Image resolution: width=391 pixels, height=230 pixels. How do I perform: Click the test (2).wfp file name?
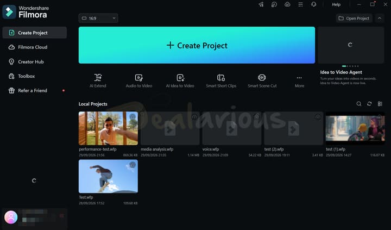(x=274, y=149)
